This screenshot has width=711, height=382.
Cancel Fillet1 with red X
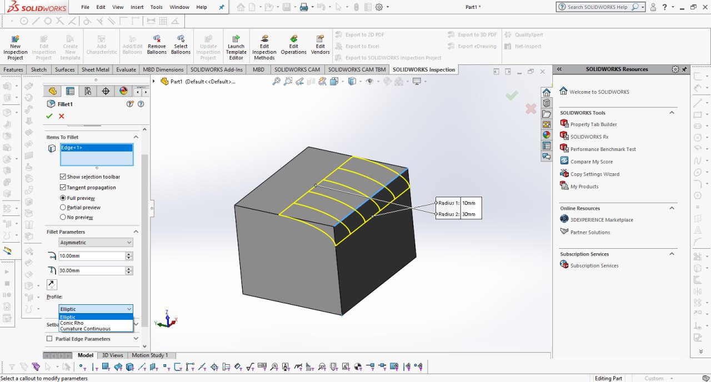62,116
